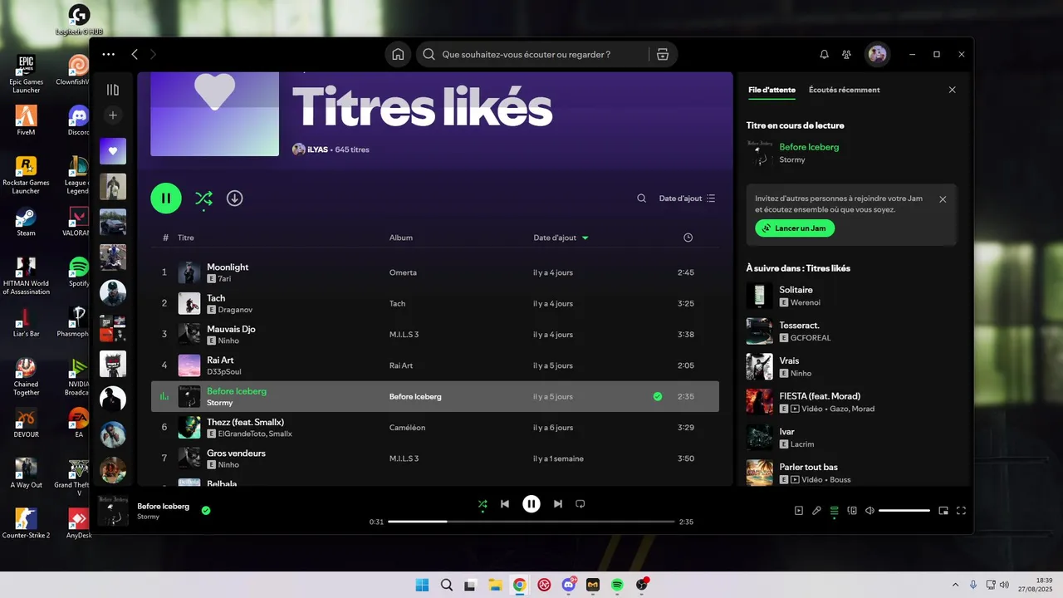This screenshot has height=598, width=1063.
Task: Open the friend activity icon
Action: click(x=846, y=54)
